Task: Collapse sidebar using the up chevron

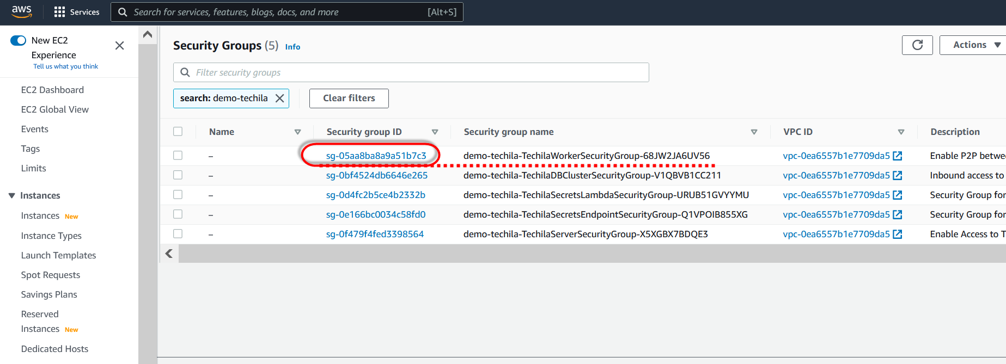Action: (x=148, y=35)
